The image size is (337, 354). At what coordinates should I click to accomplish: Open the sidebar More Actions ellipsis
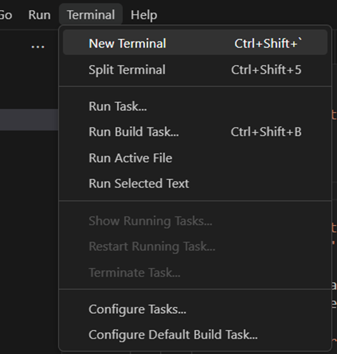pos(38,46)
